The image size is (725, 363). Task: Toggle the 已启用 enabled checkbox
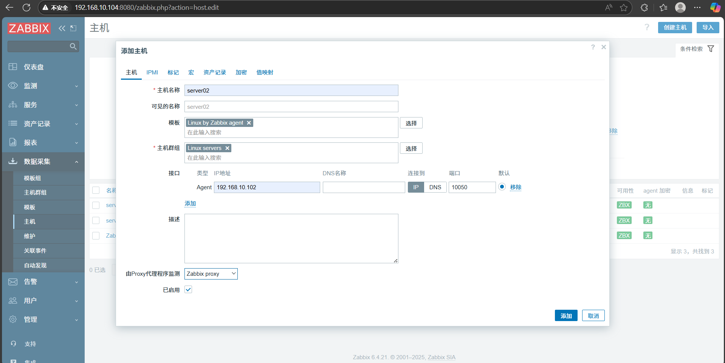coord(188,289)
